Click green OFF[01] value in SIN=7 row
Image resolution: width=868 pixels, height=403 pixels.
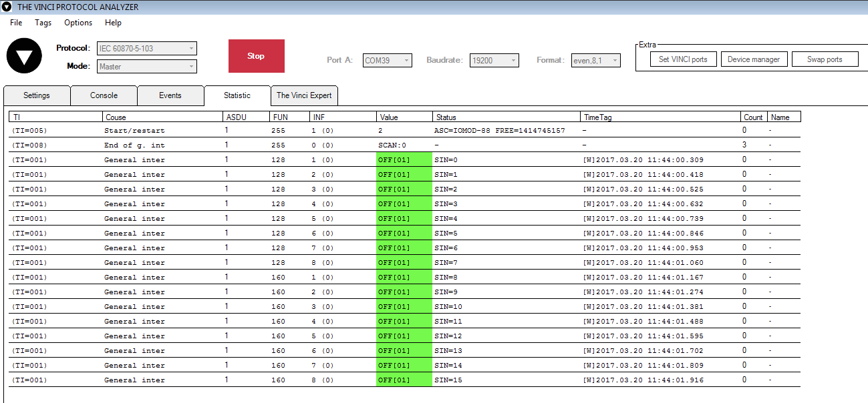click(404, 263)
